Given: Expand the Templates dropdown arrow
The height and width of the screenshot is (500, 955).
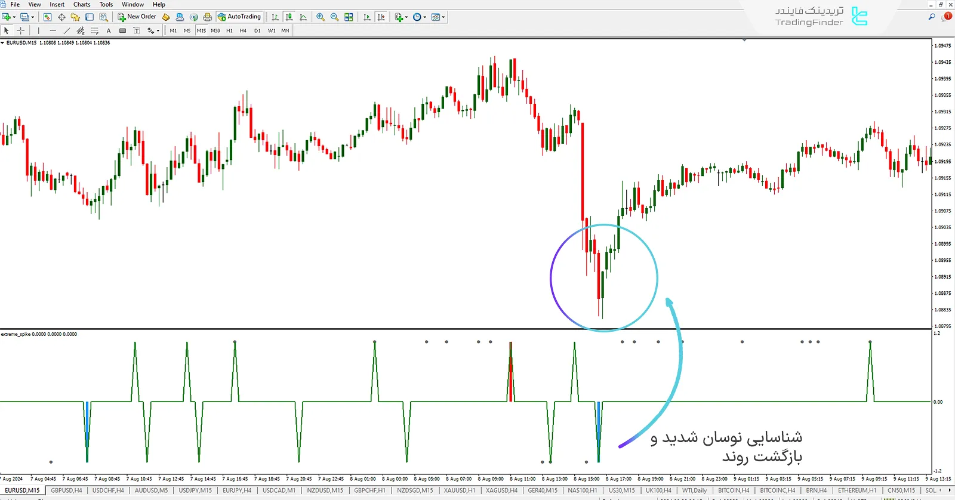Looking at the screenshot, I should coord(443,17).
